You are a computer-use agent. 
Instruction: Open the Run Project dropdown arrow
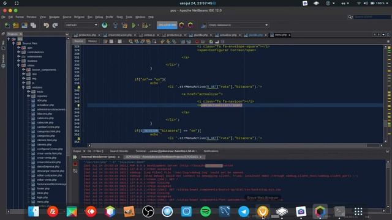[x=138, y=25]
